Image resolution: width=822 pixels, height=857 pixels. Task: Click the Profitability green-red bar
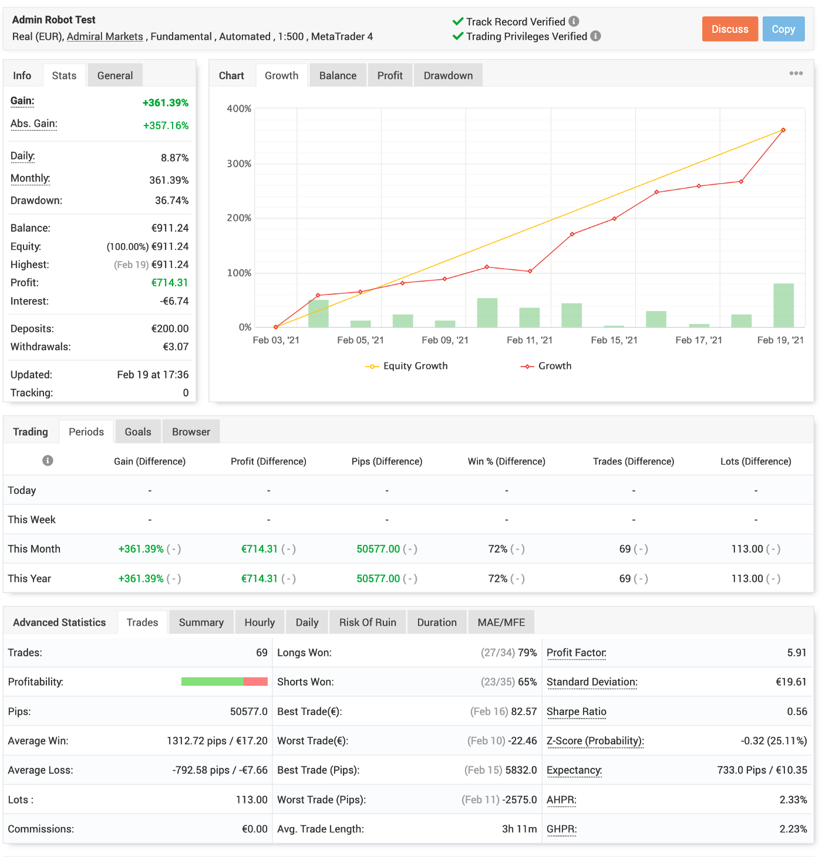(224, 682)
